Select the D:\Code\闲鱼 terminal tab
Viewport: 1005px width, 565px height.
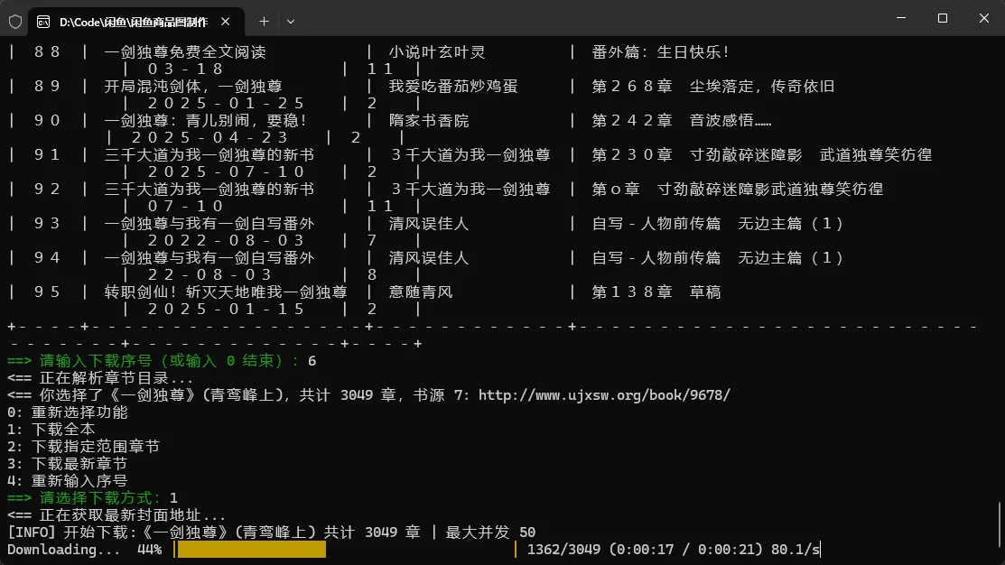point(135,22)
